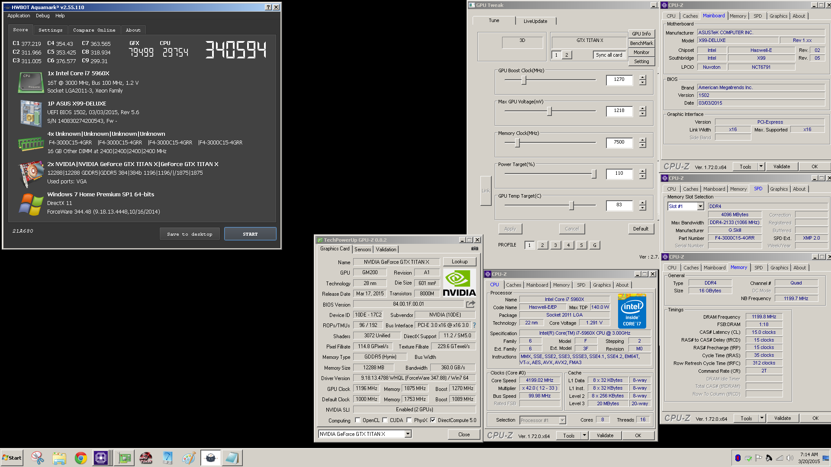
Task: Click the Default button in GPU Tweak
Action: (x=641, y=229)
